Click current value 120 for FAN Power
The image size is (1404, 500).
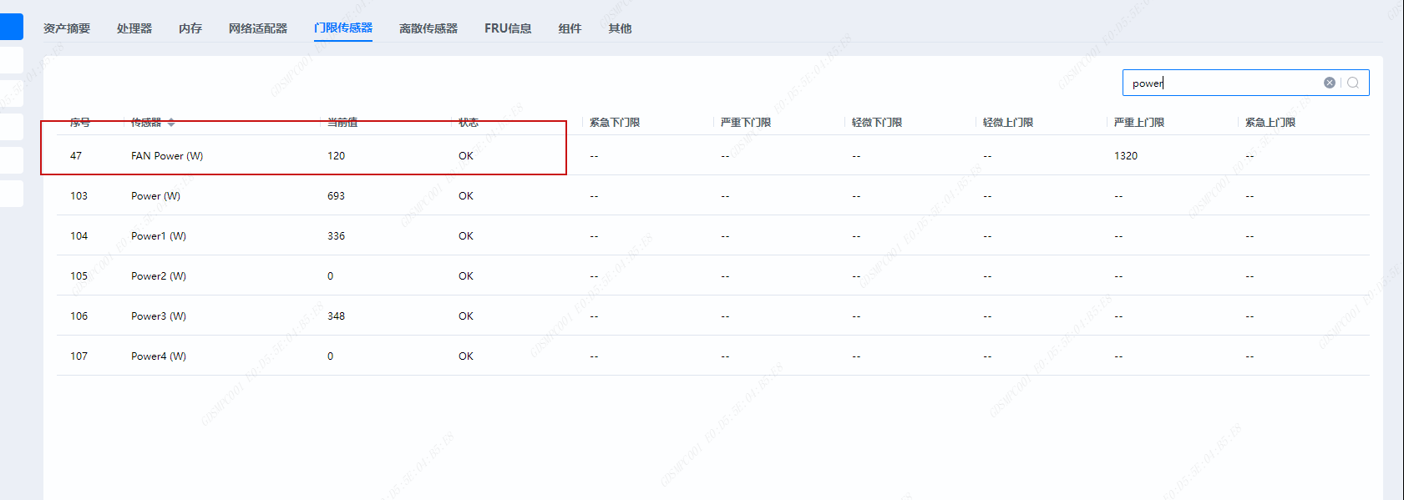click(336, 156)
